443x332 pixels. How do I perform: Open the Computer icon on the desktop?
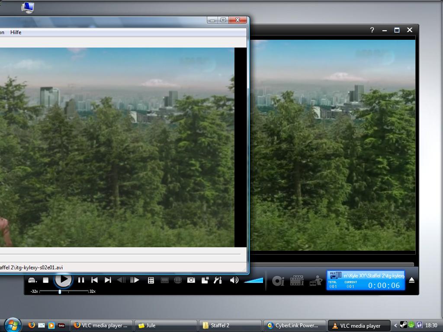(x=28, y=7)
